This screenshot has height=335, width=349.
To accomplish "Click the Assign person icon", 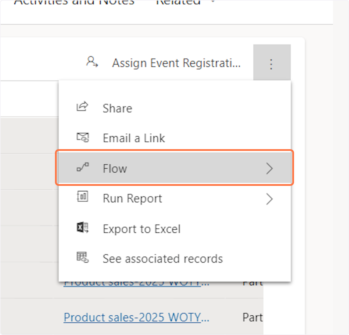I will tap(92, 62).
